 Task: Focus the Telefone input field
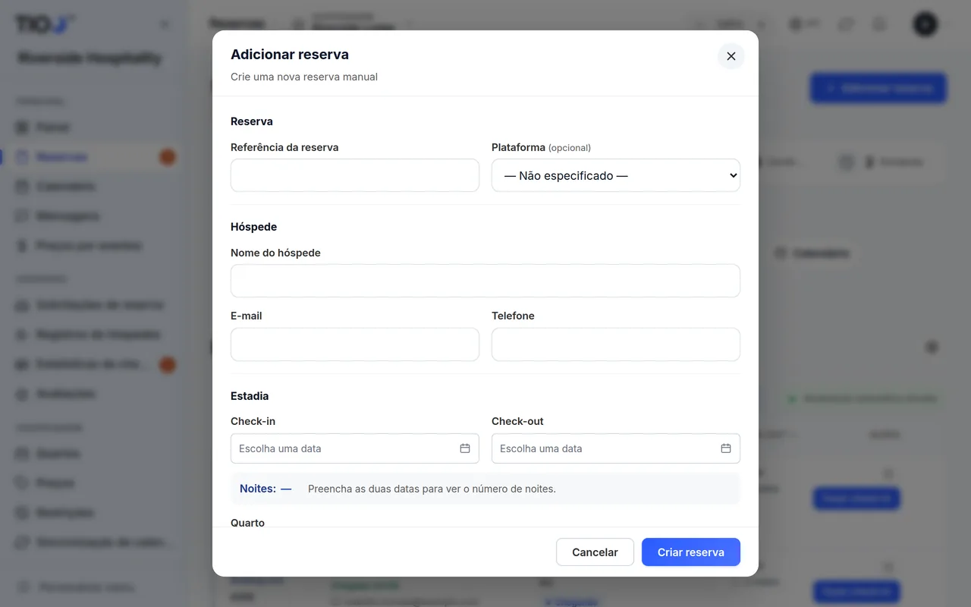point(616,344)
